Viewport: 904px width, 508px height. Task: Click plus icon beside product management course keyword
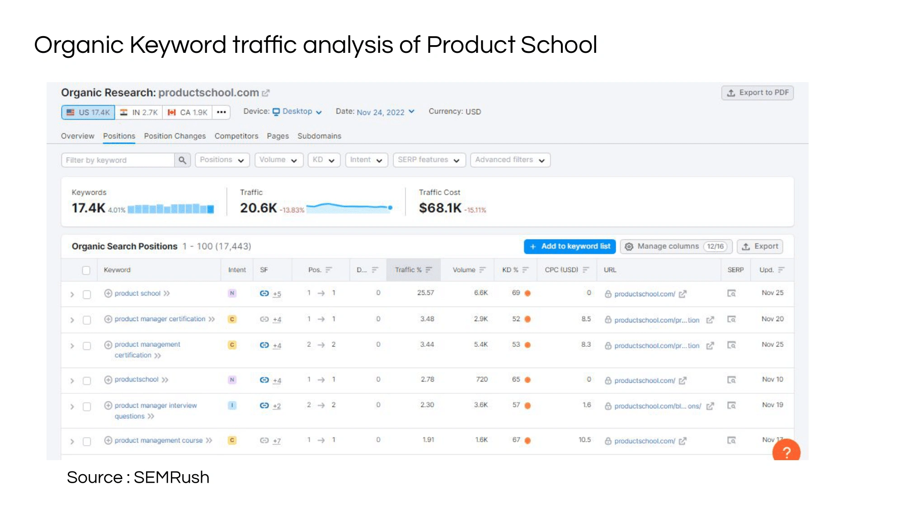[x=108, y=440]
